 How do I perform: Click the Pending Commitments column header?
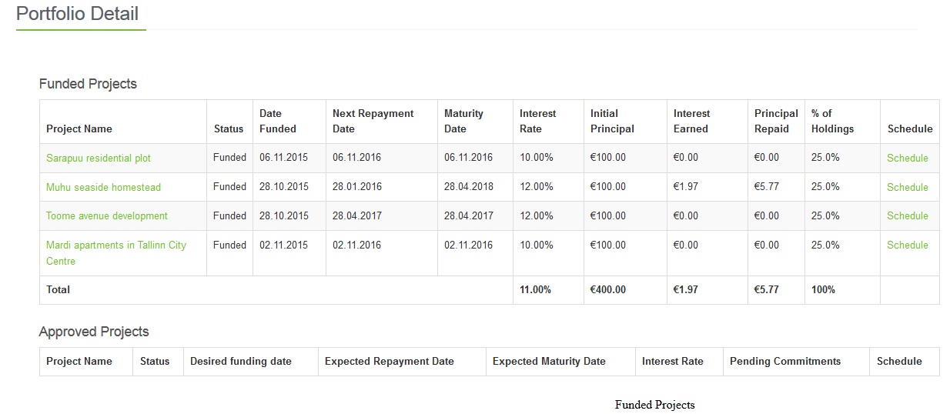tap(785, 361)
